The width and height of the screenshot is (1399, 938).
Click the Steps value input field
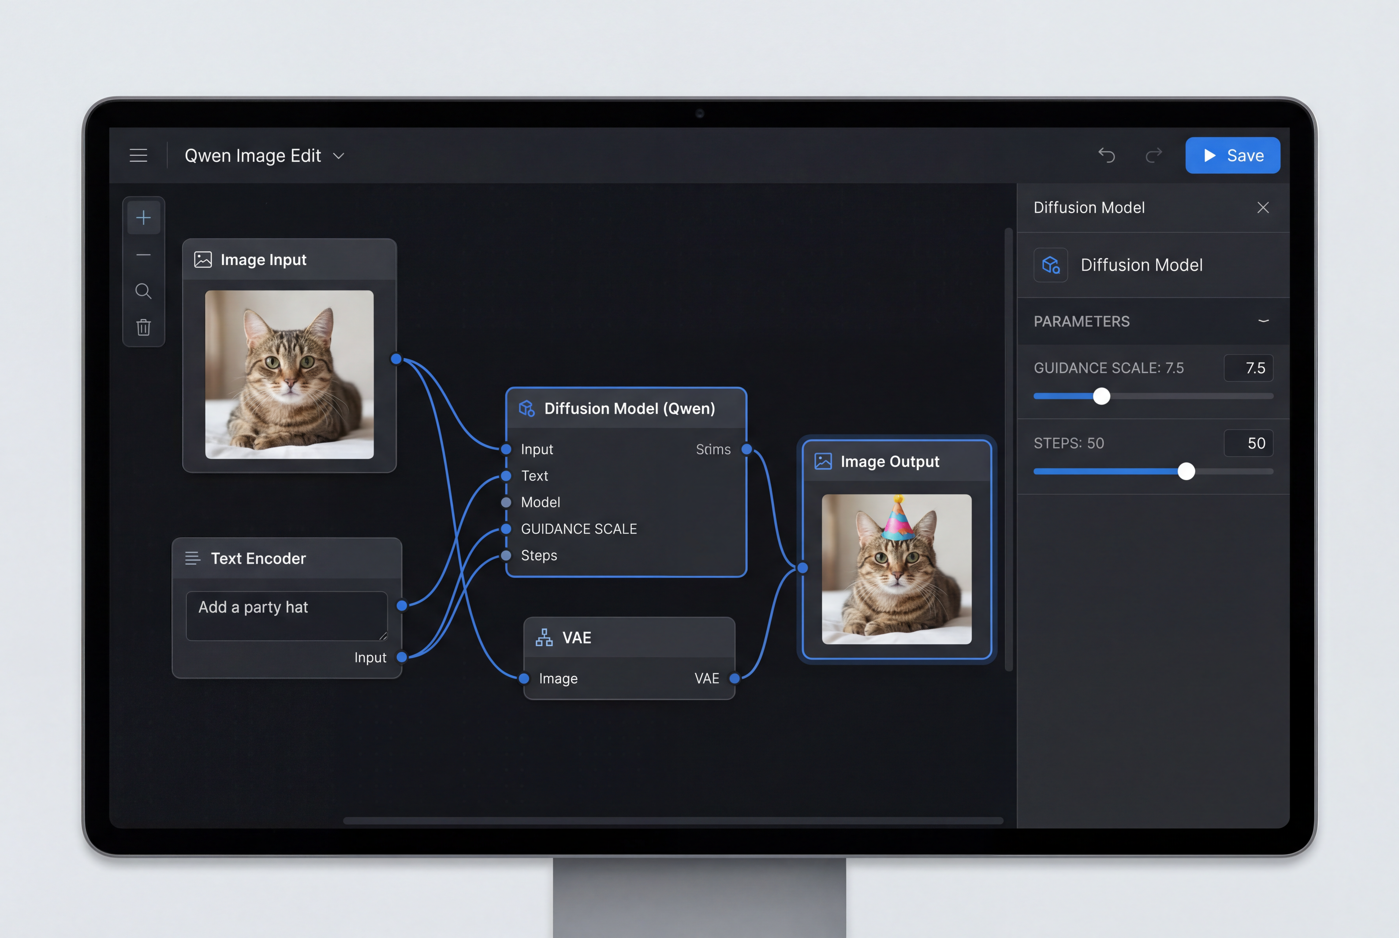[1248, 443]
